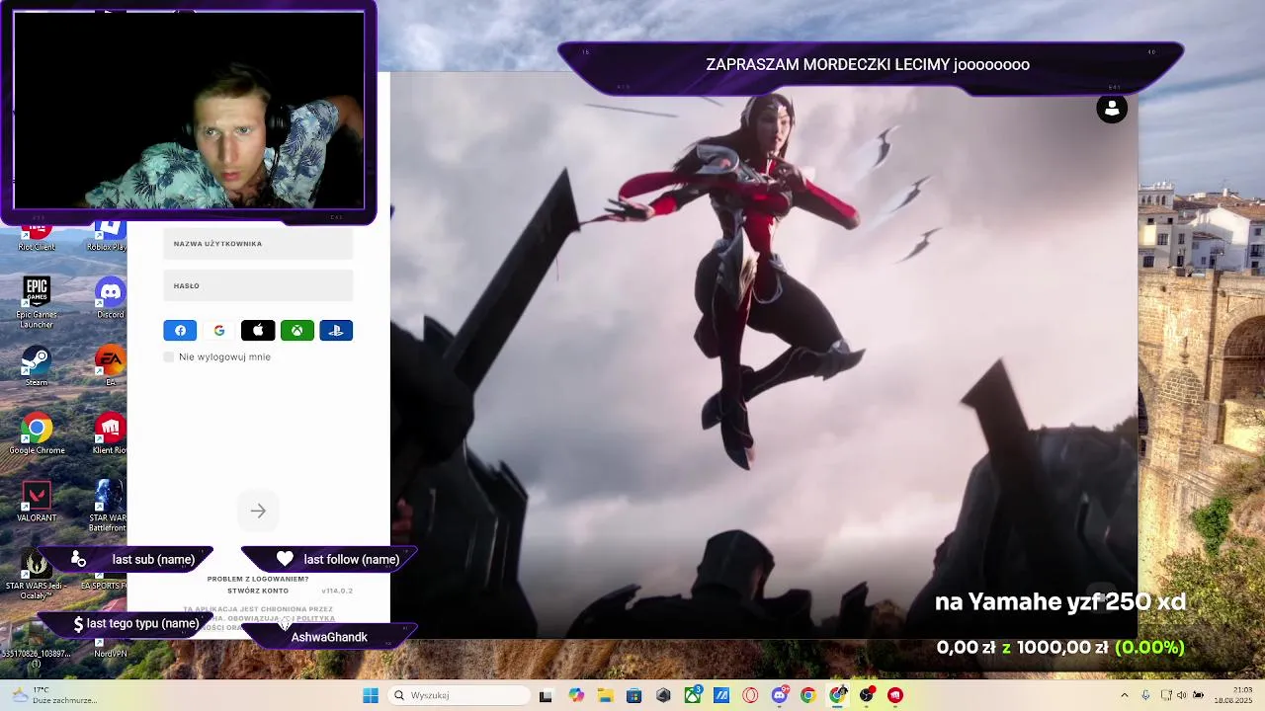Select the Discord desktop shortcut

110,297
